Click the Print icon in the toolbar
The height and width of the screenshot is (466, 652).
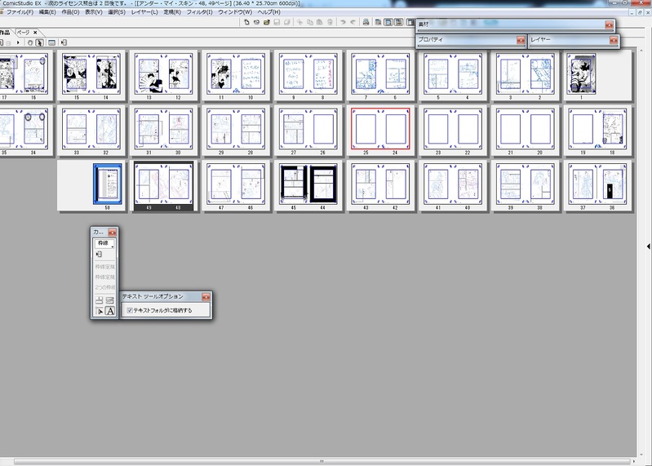(x=366, y=22)
